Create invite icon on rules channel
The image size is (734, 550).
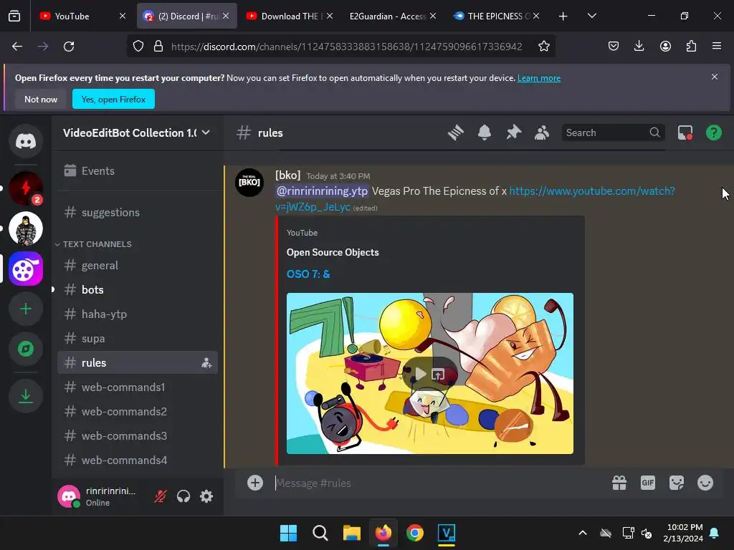[206, 363]
